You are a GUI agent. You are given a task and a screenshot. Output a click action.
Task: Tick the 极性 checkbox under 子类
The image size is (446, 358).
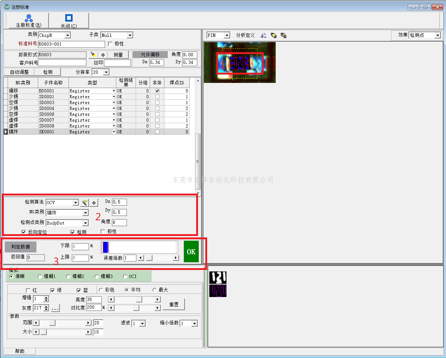110,44
